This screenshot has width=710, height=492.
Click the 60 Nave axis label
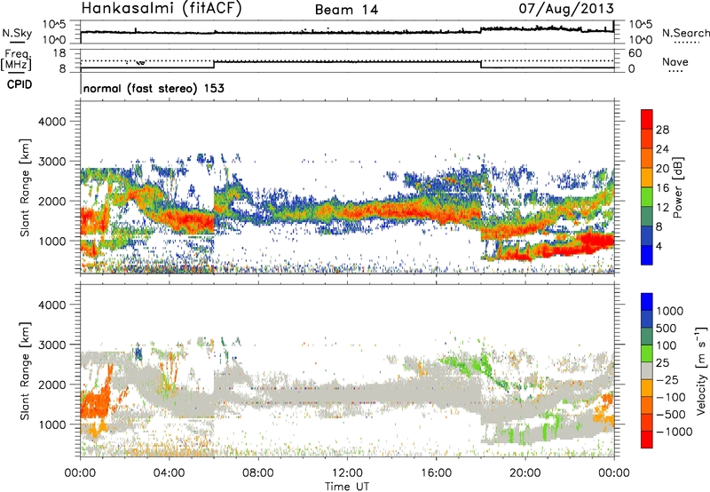[x=635, y=53]
